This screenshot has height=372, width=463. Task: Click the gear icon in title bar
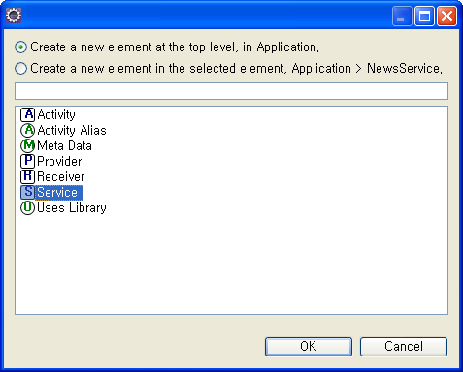click(14, 15)
